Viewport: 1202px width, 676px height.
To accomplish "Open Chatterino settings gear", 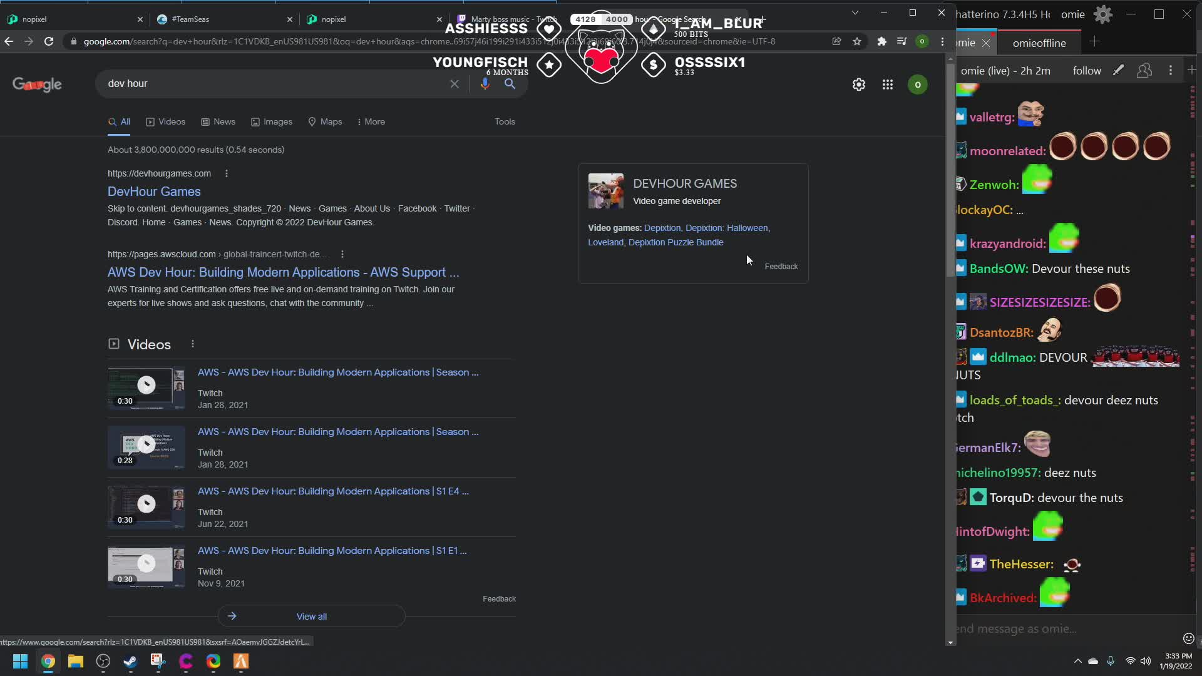I will coord(1103,14).
